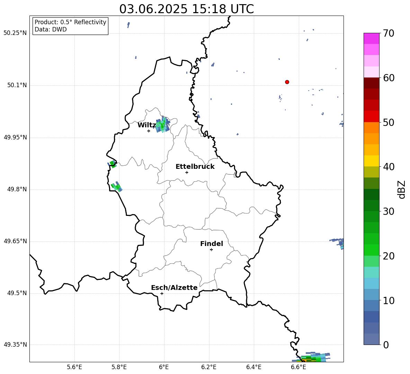Click the Findel city label
Viewport: 410px width, 374px height.
(212, 244)
